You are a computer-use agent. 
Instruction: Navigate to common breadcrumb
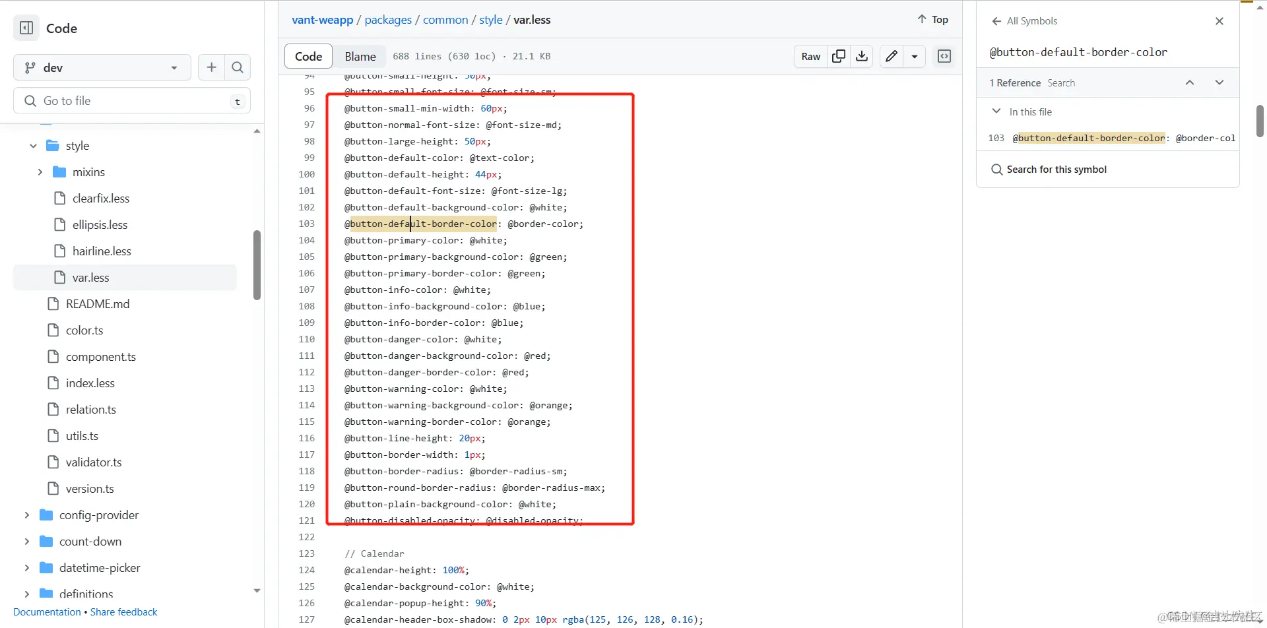[x=445, y=20]
